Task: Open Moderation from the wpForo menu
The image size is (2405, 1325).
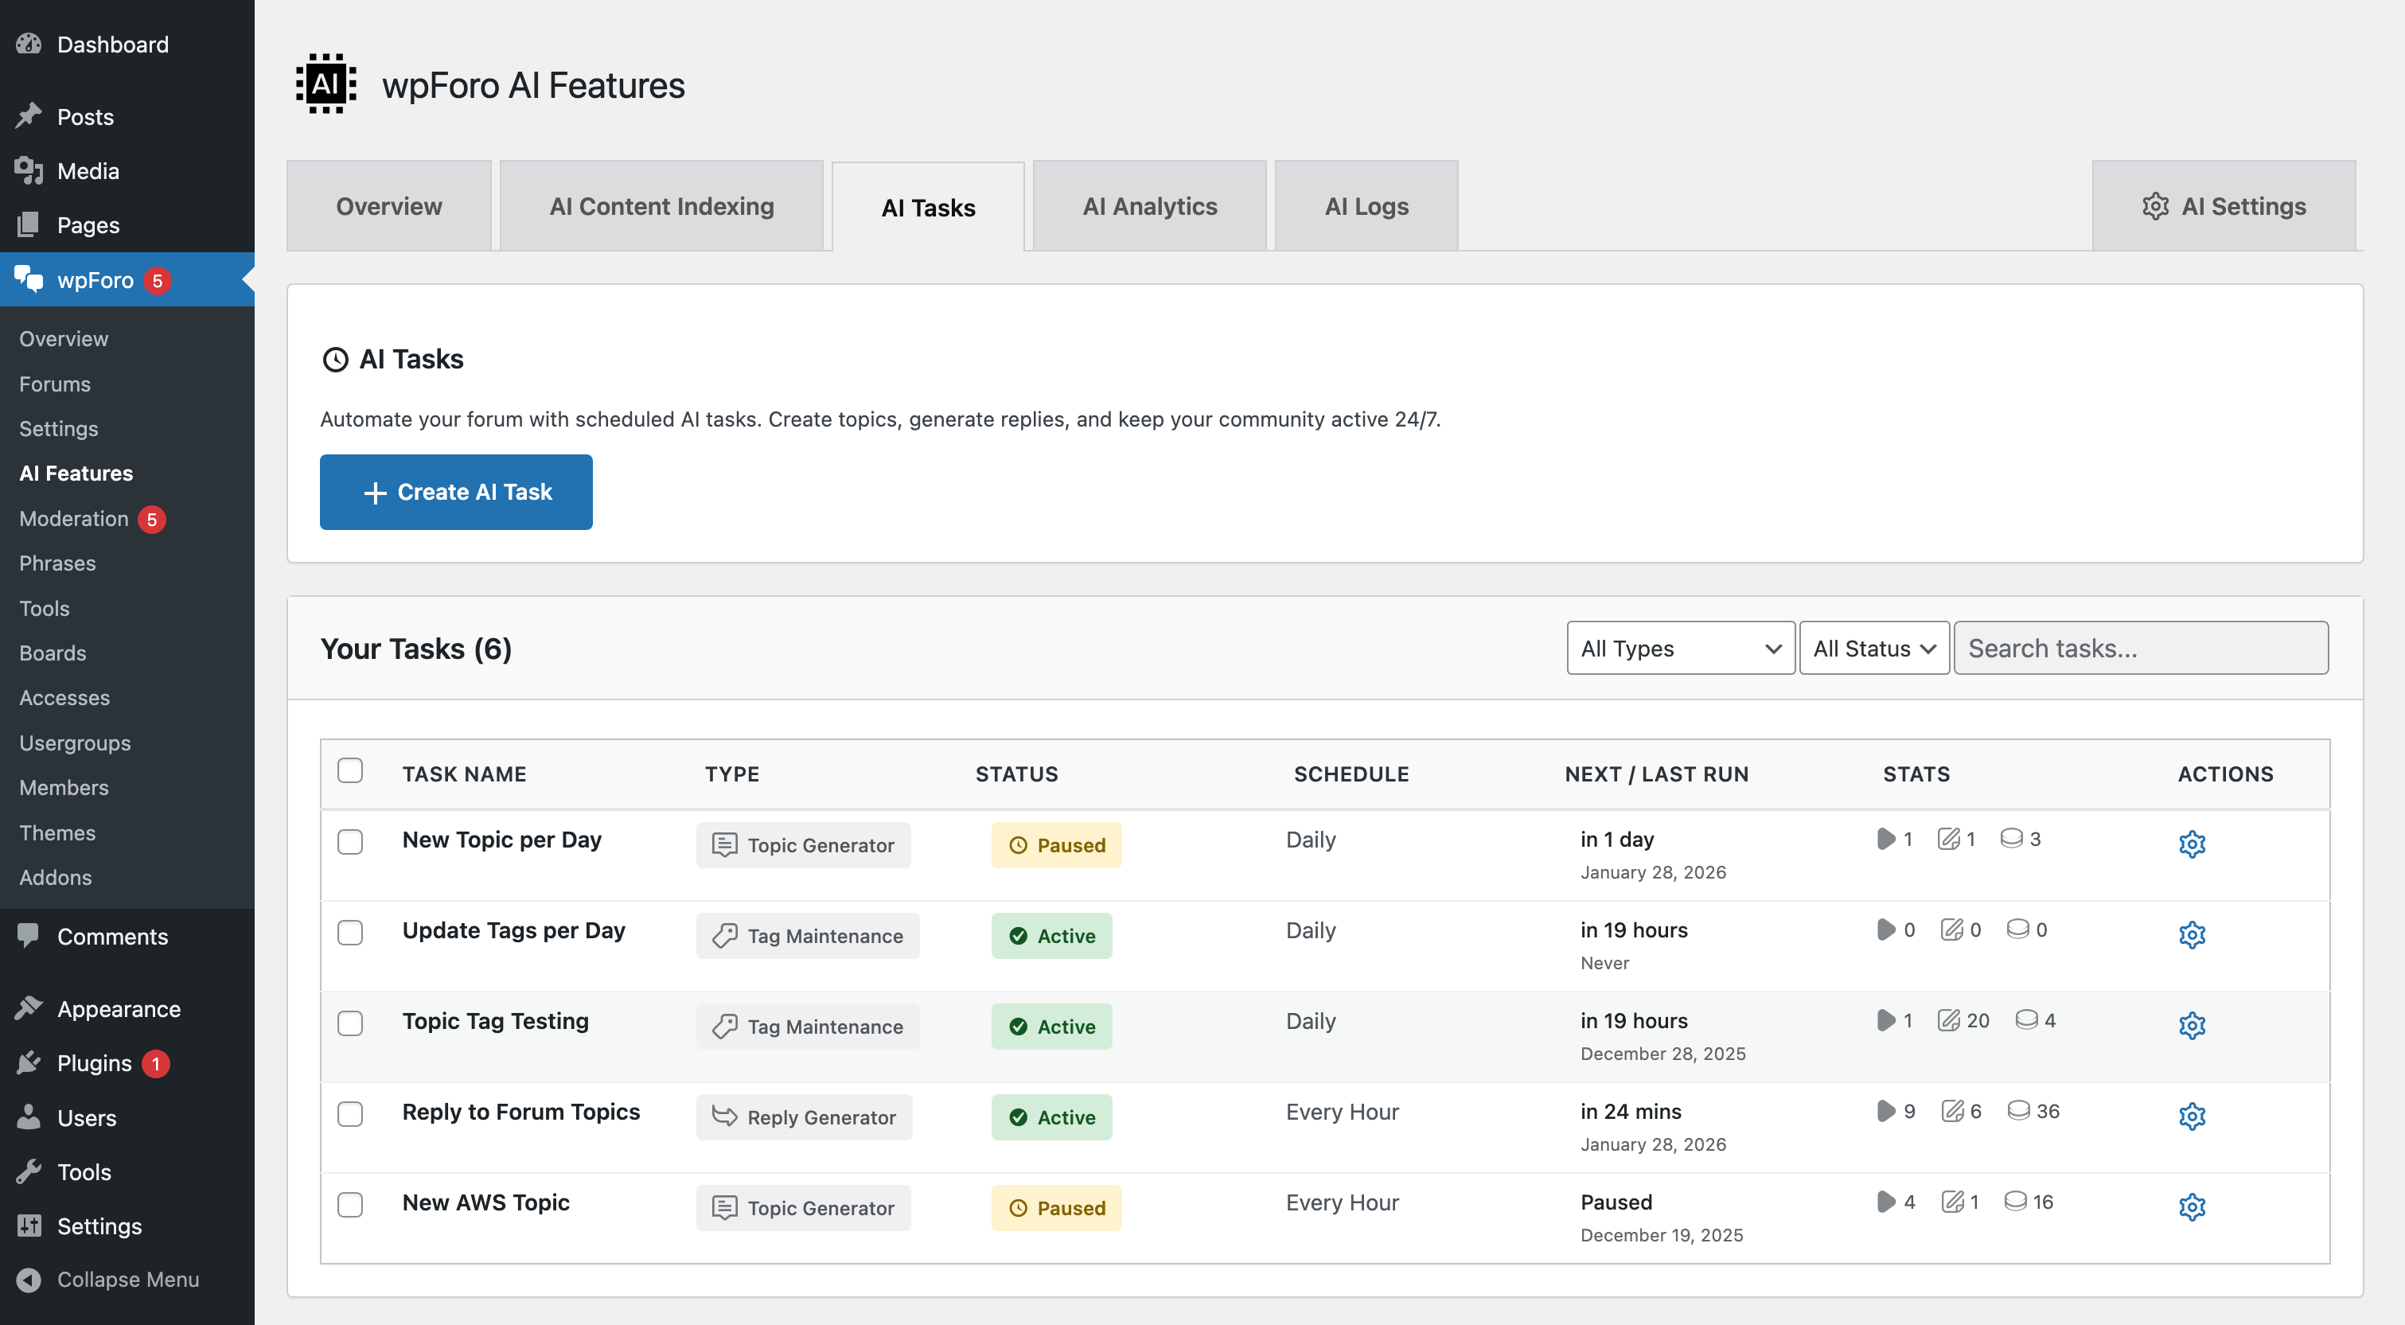Action: [x=73, y=518]
